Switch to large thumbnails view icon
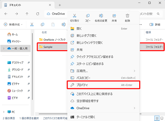 click(x=162, y=118)
